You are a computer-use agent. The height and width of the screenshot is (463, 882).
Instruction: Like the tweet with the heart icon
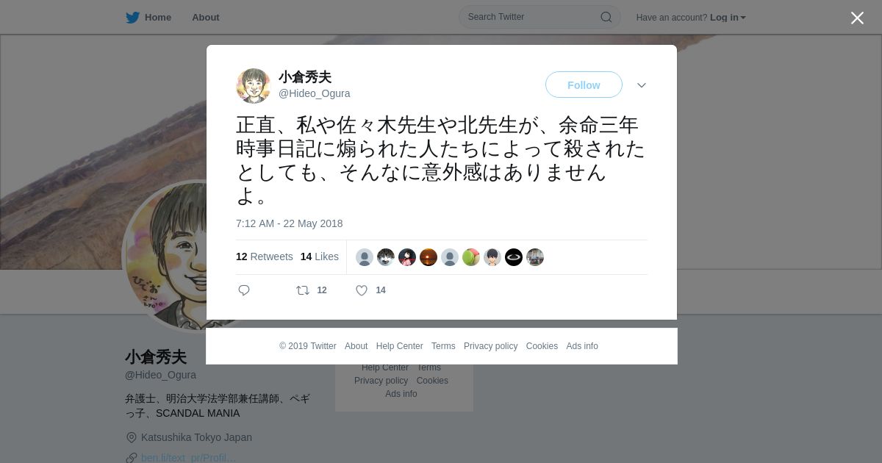362,290
